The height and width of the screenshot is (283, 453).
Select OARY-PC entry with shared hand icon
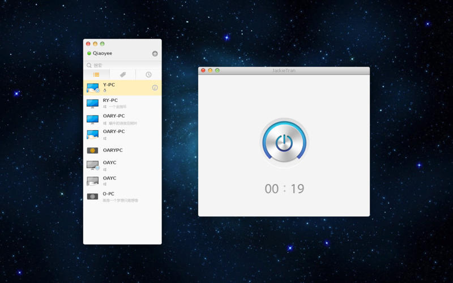[x=119, y=134]
